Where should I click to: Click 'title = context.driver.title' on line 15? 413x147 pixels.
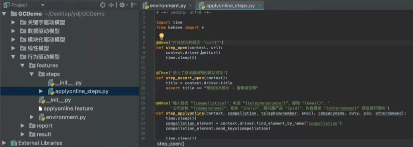coord(199,83)
